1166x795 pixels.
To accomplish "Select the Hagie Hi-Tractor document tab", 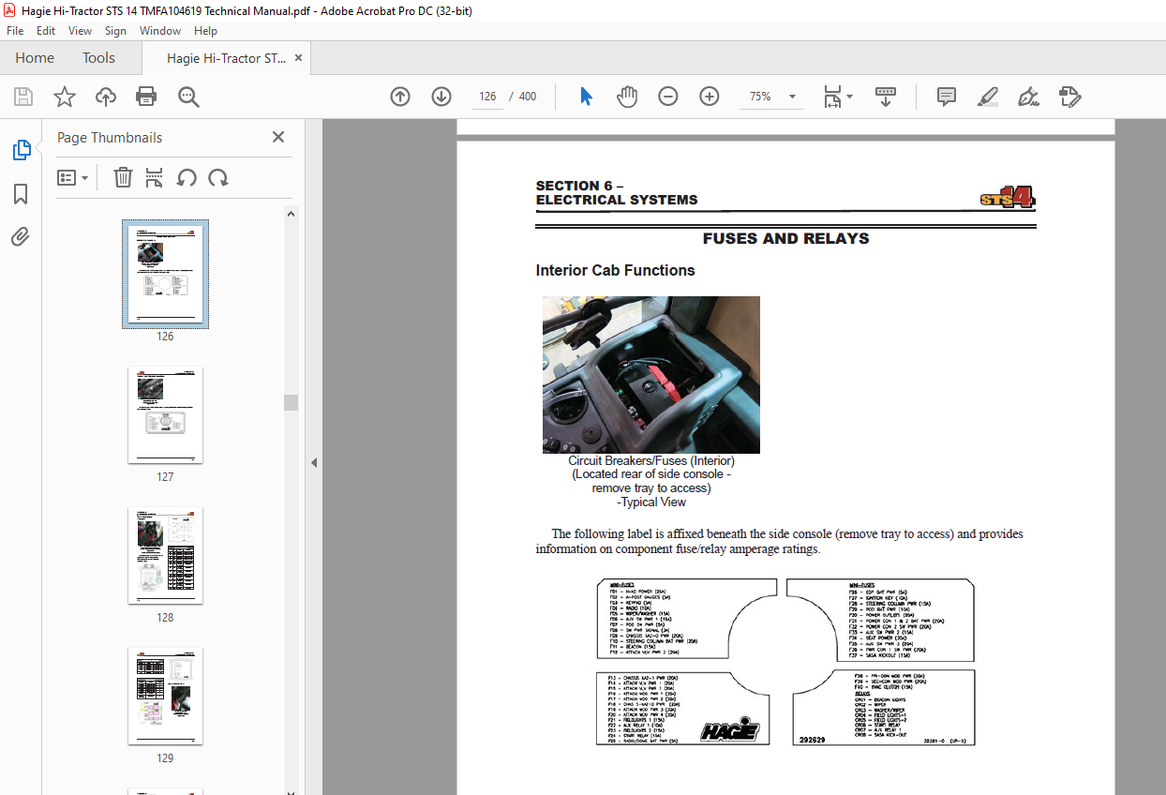I will pos(226,58).
